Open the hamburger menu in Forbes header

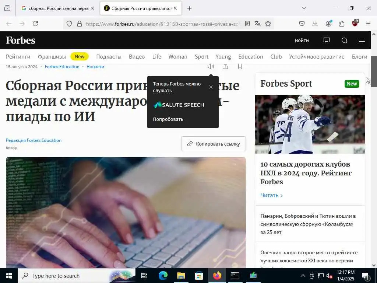click(x=362, y=40)
